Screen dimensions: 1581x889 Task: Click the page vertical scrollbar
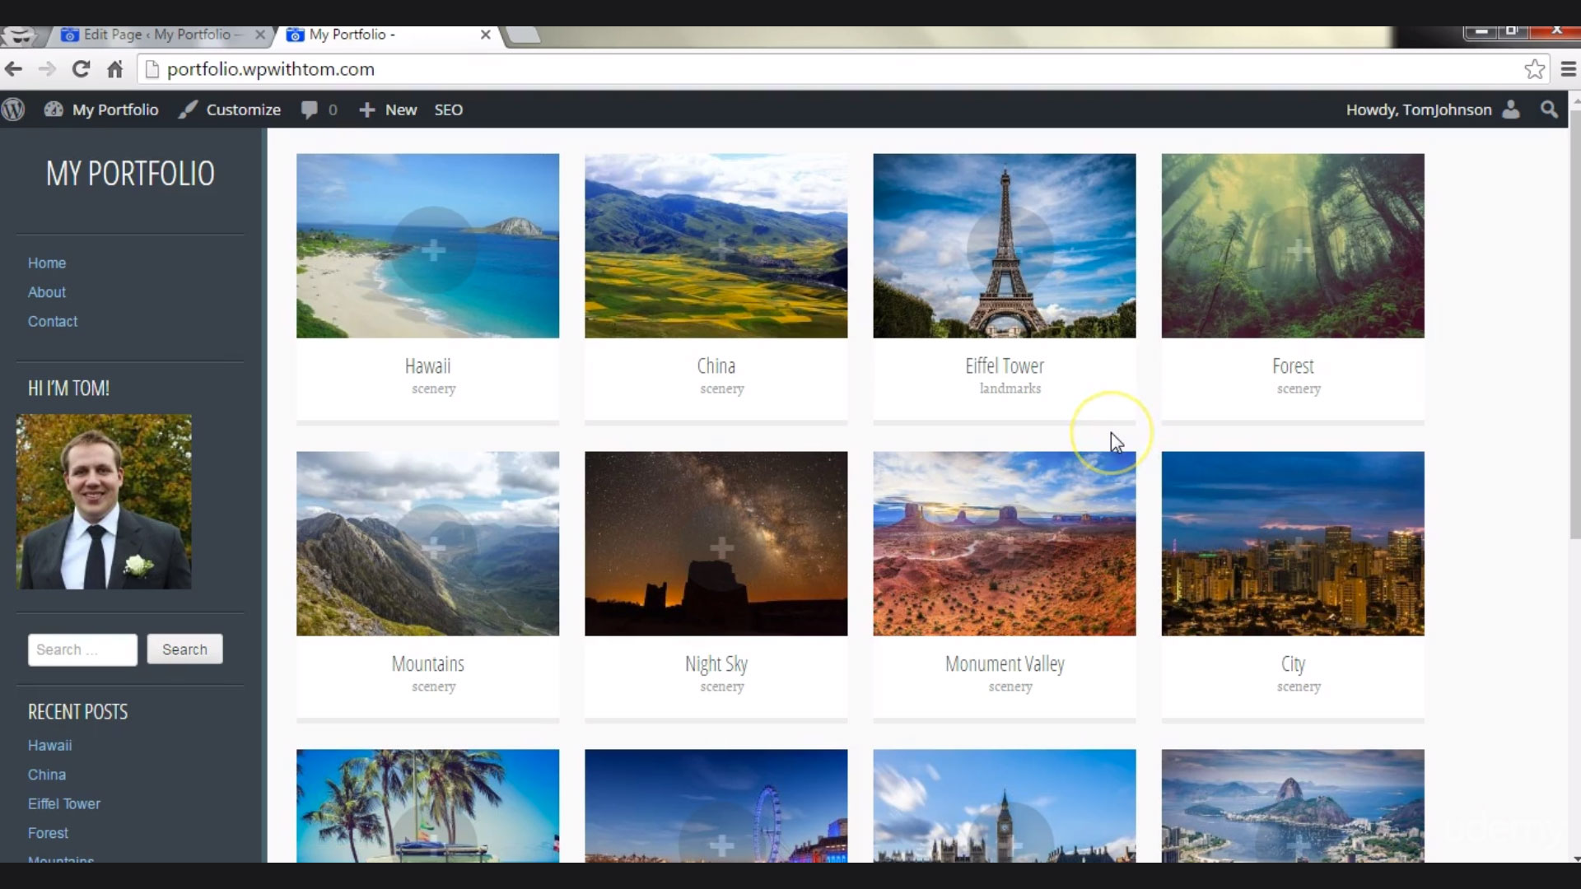point(1574,323)
